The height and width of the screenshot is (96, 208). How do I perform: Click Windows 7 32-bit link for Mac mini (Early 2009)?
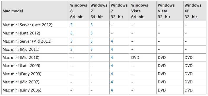(112, 74)
